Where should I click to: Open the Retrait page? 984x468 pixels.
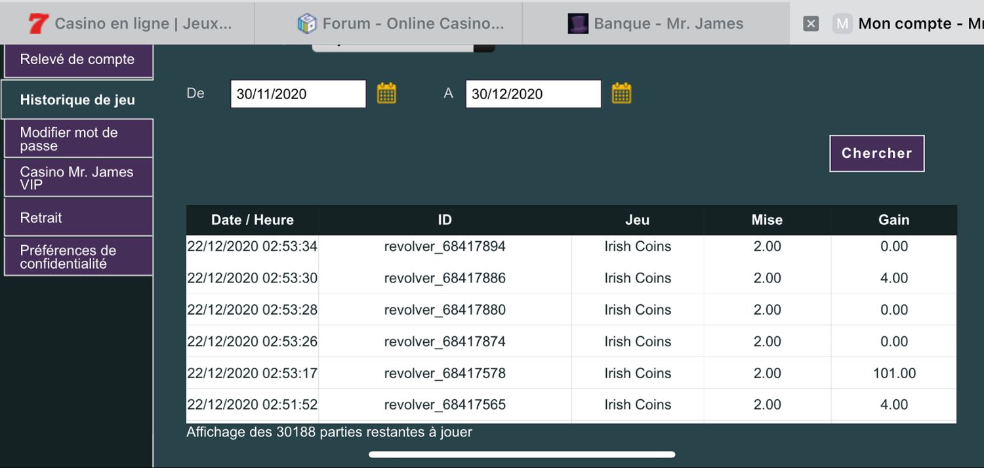pyautogui.click(x=77, y=218)
